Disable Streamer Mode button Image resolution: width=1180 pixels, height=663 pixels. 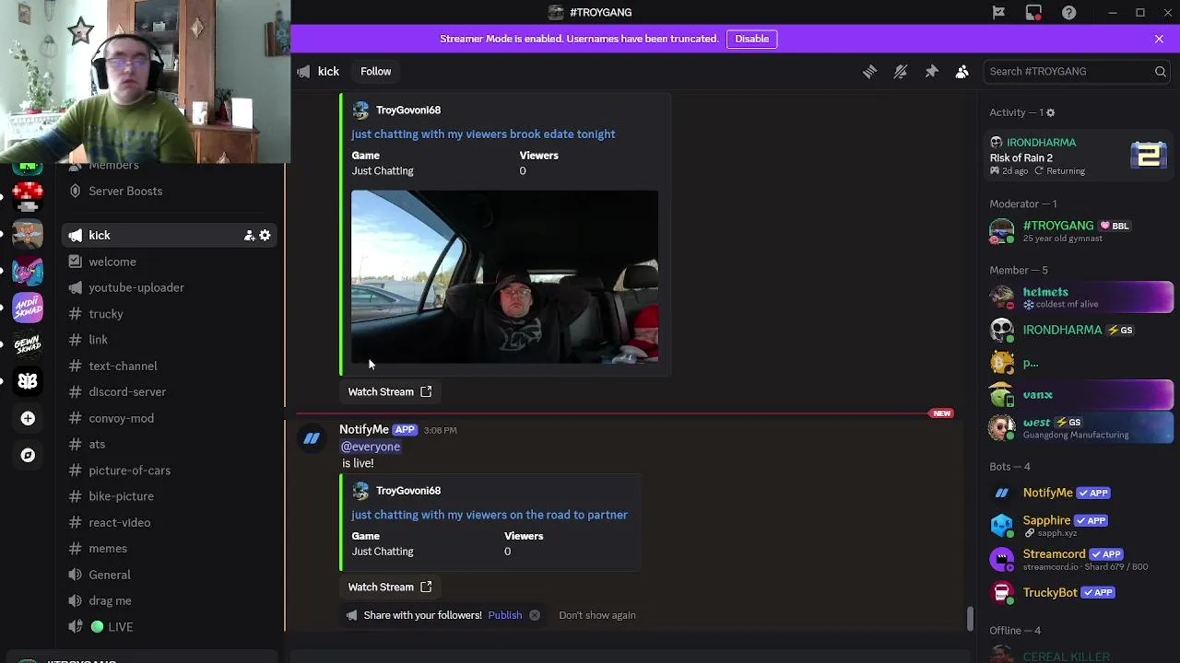pos(751,39)
